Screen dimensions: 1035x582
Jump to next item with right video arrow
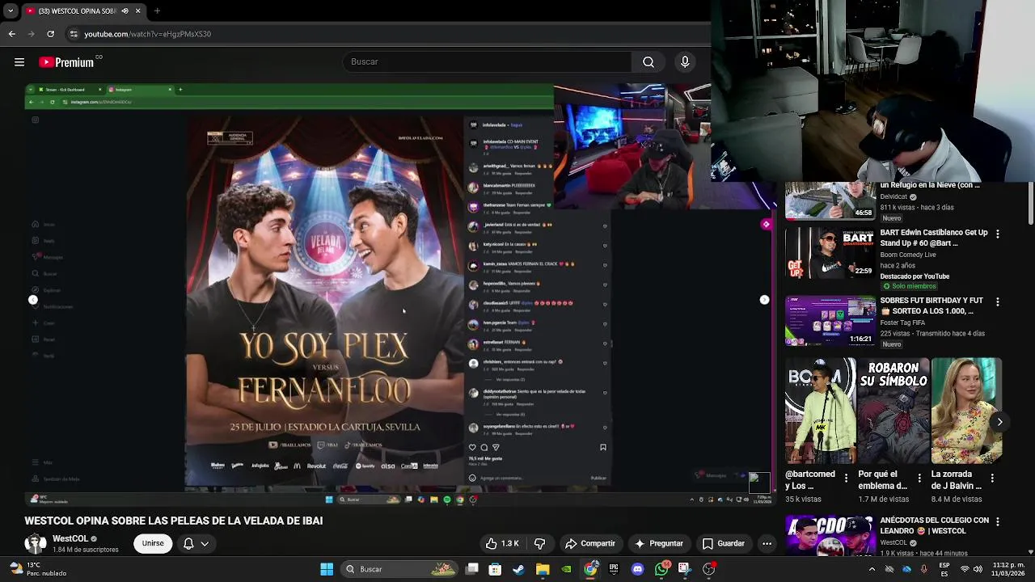tap(764, 300)
